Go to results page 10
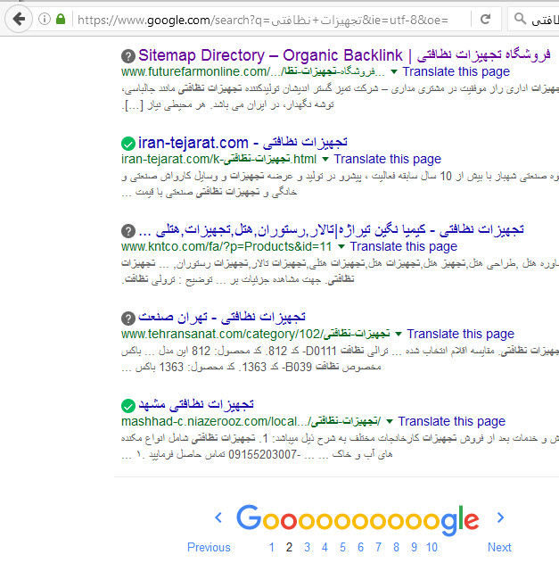The image size is (559, 563). (432, 547)
